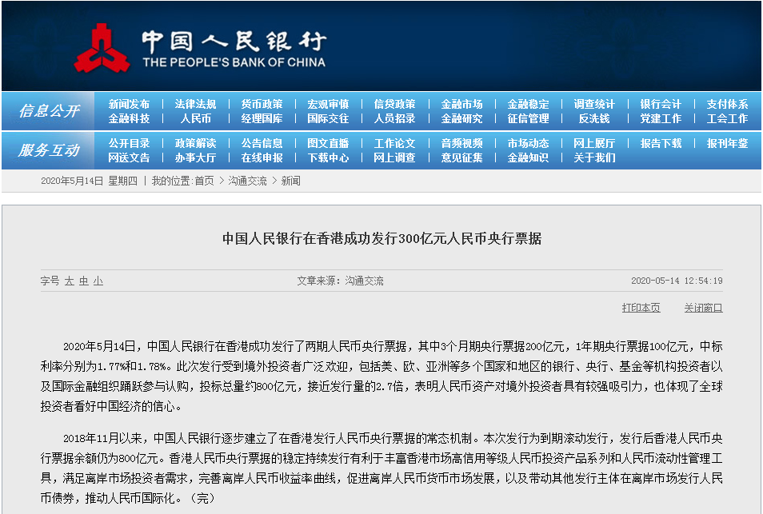Open 报告下载 link
The width and height of the screenshot is (763, 514).
[661, 143]
